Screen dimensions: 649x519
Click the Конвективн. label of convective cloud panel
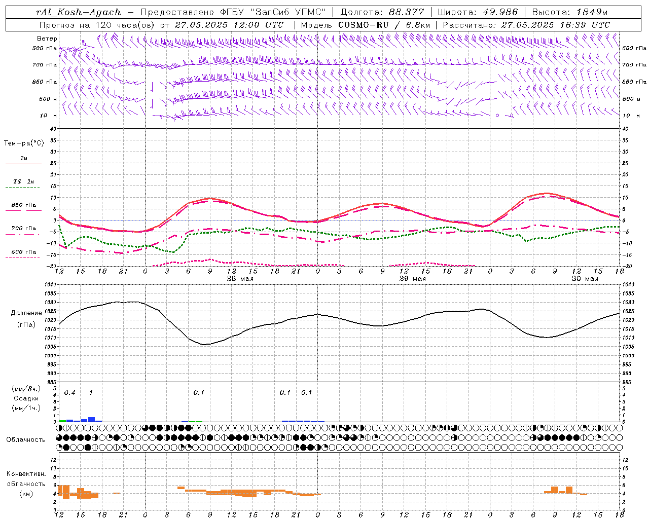point(26,474)
